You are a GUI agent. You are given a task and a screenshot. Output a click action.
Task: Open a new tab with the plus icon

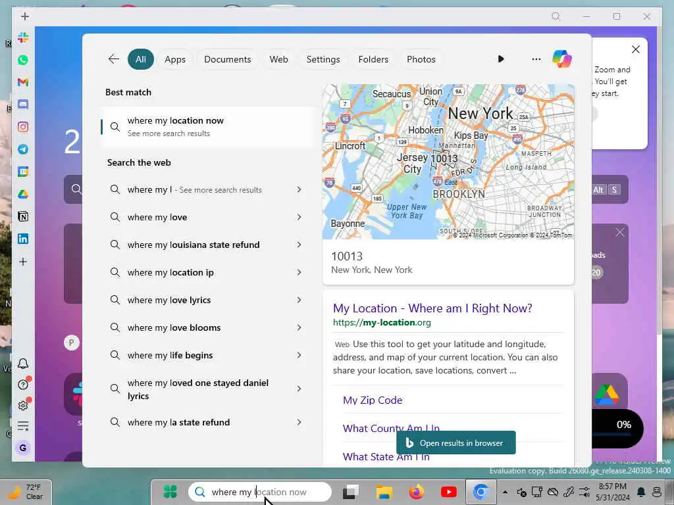click(x=25, y=16)
